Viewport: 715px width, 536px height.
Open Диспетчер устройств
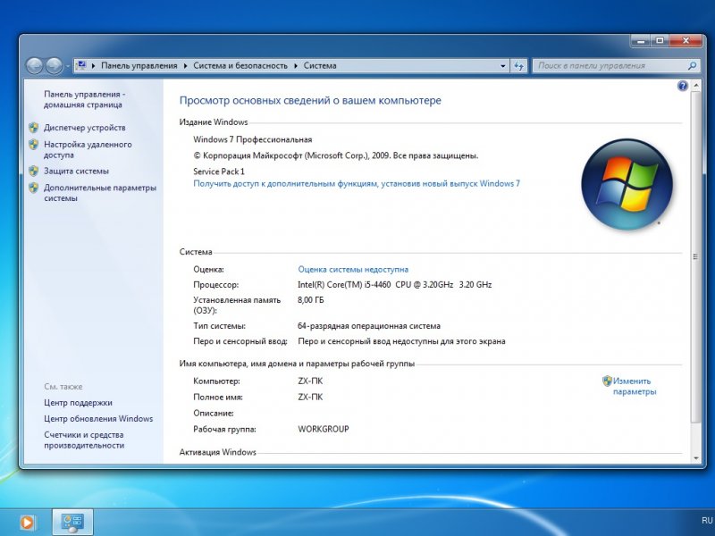click(84, 128)
